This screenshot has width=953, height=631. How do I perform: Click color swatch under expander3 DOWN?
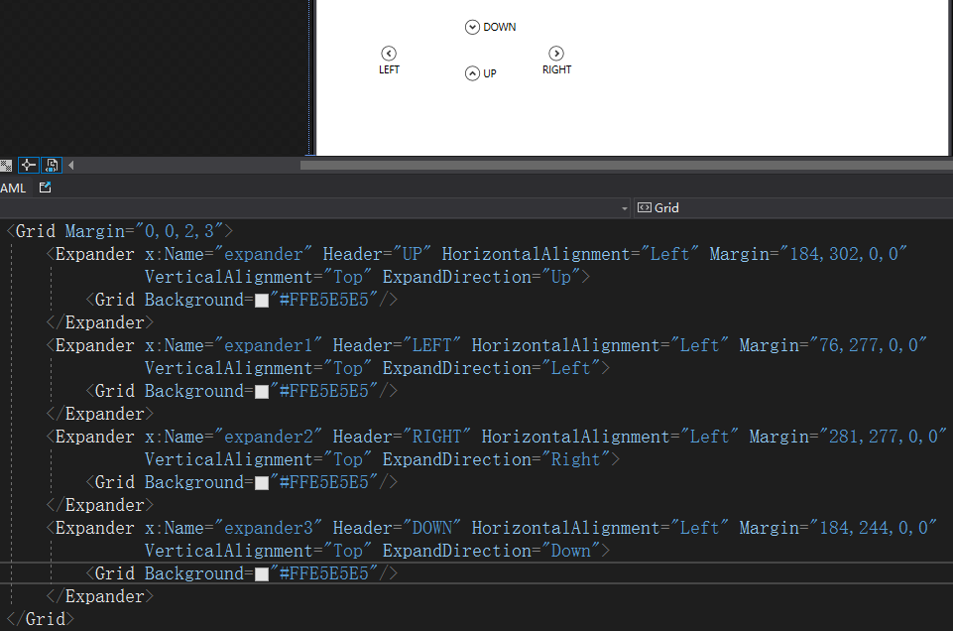tap(262, 574)
